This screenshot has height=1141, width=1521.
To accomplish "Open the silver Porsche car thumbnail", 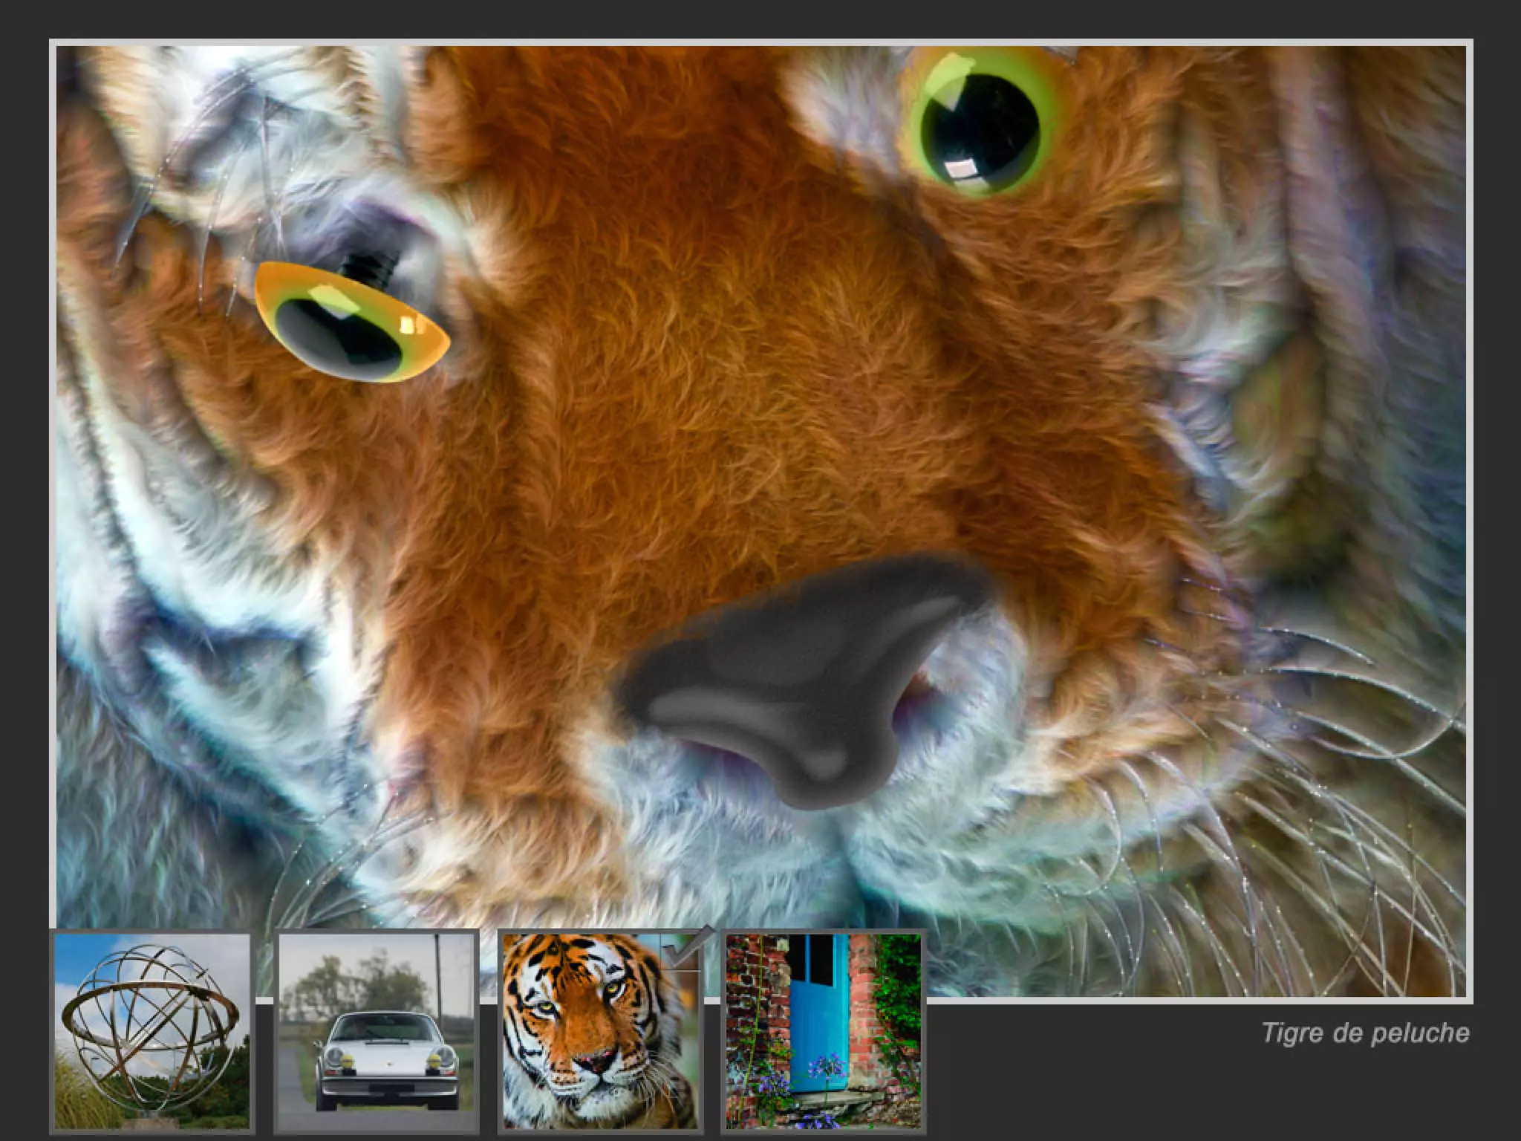I will coord(376,1031).
